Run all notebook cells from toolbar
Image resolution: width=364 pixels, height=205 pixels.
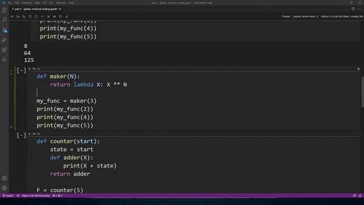click(x=12, y=17)
